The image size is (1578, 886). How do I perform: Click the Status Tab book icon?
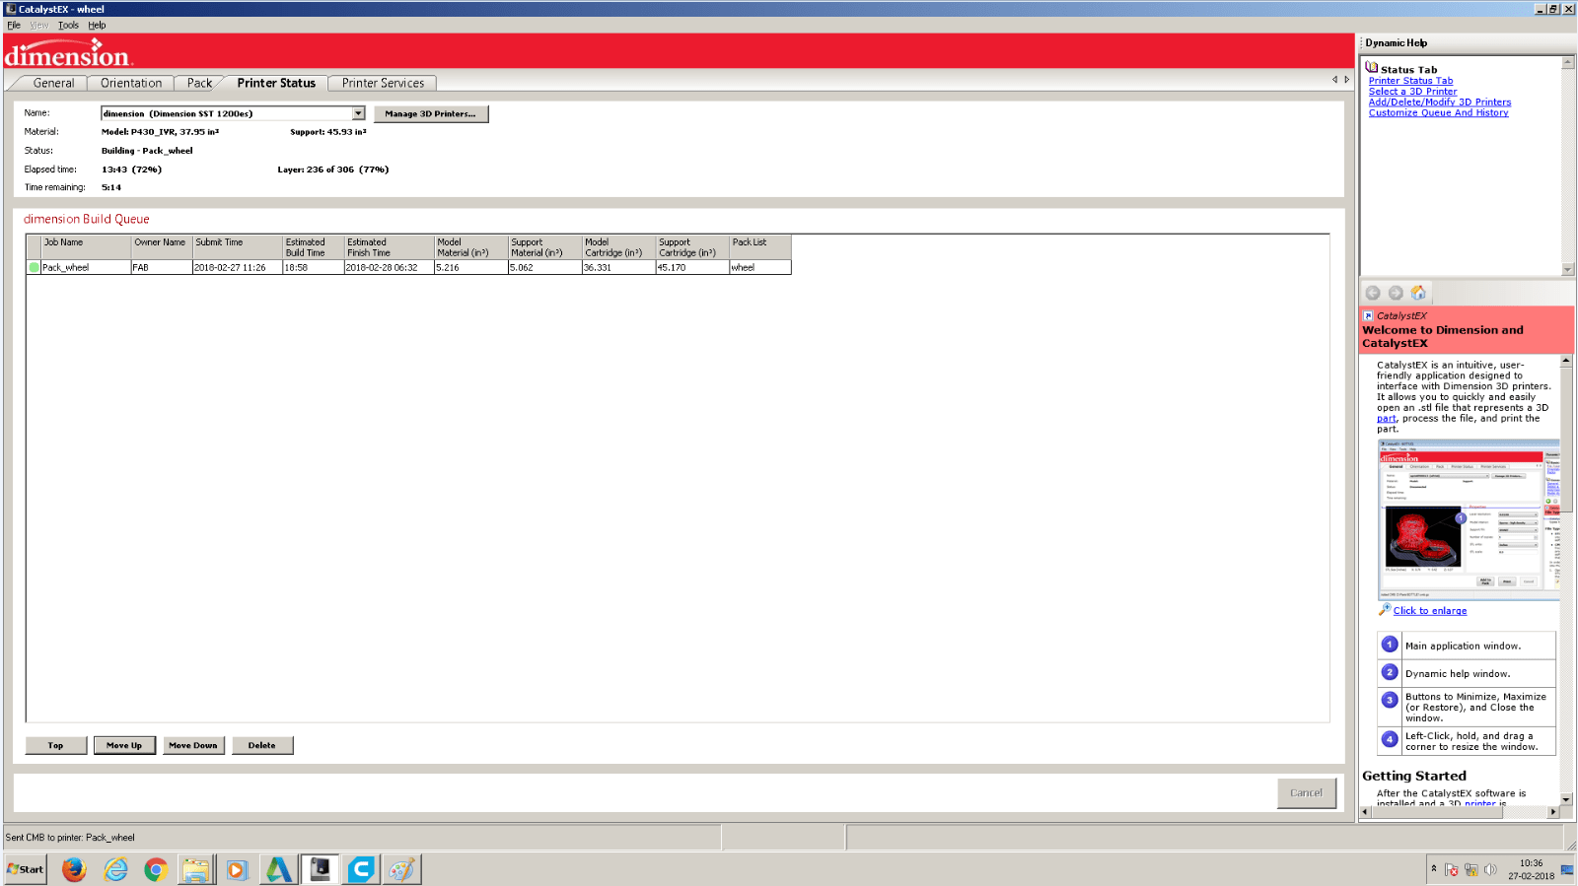coord(1372,68)
